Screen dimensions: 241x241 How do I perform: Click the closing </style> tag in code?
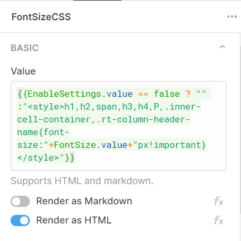[38, 157]
